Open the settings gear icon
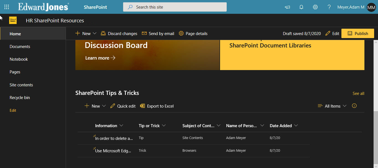This screenshot has width=378, height=168. point(315,7)
